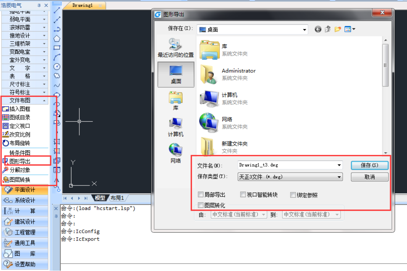The width and height of the screenshot is (407, 271).
Task: Select the Revision cloud tool icon
Action: tap(57, 76)
